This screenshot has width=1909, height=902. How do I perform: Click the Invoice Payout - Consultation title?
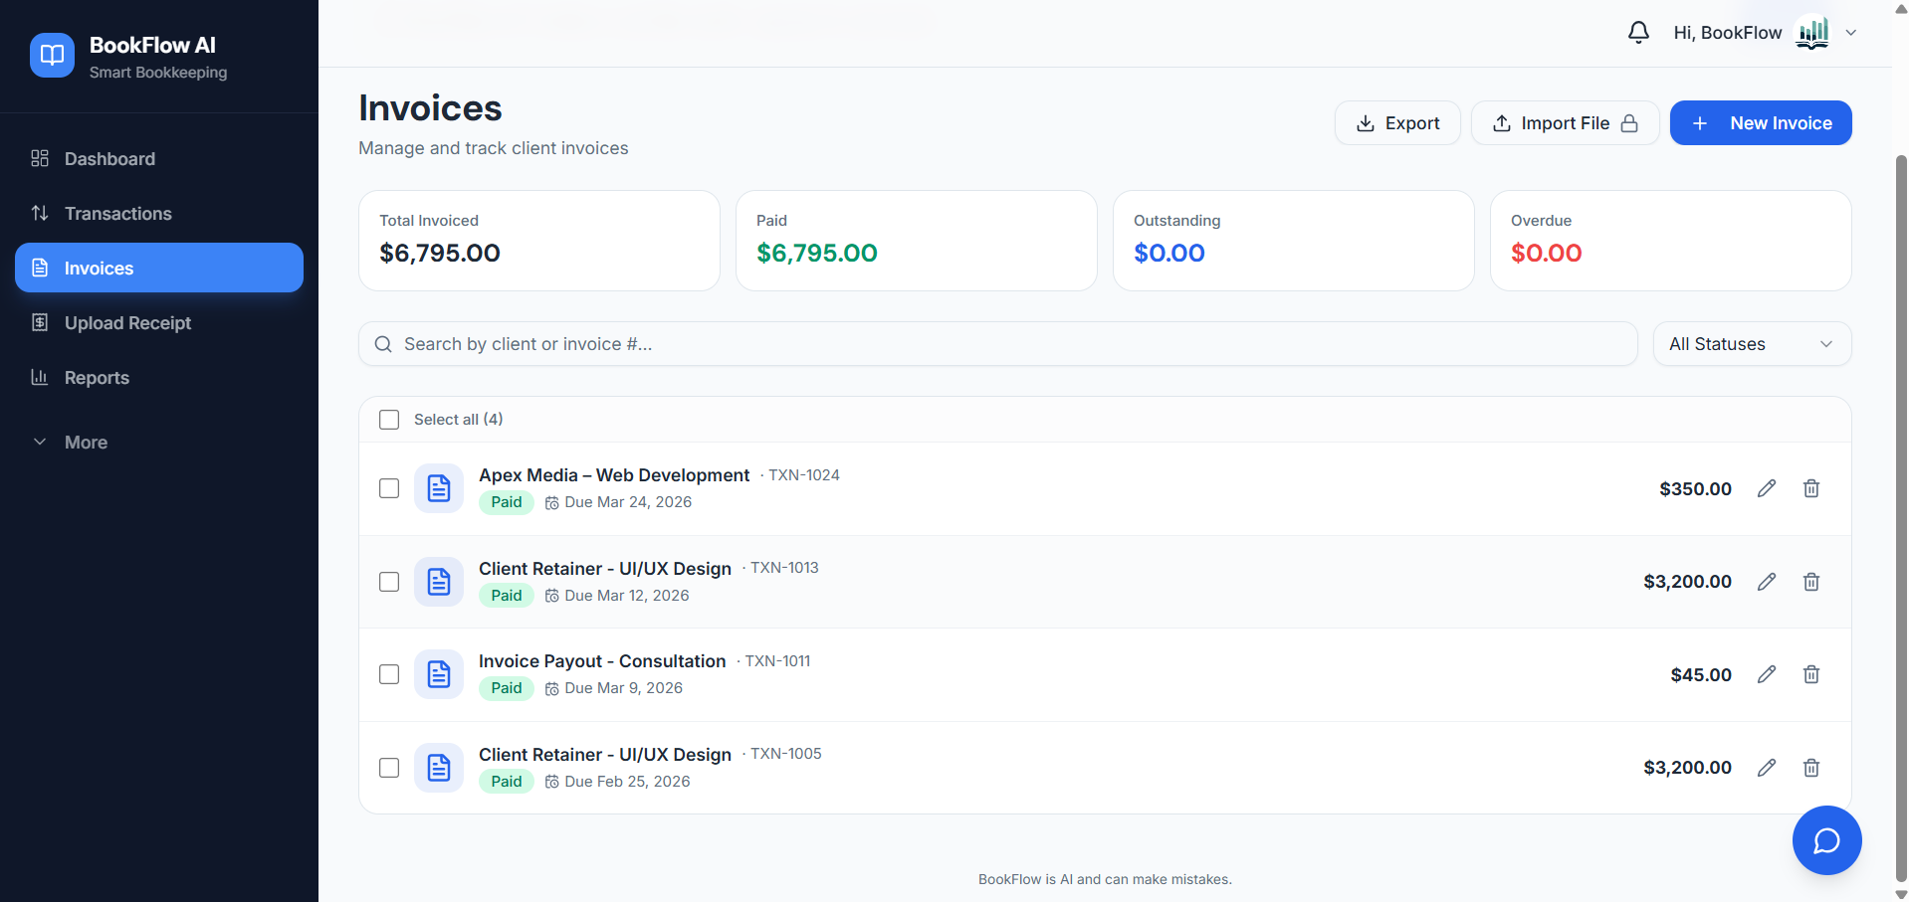[602, 661]
